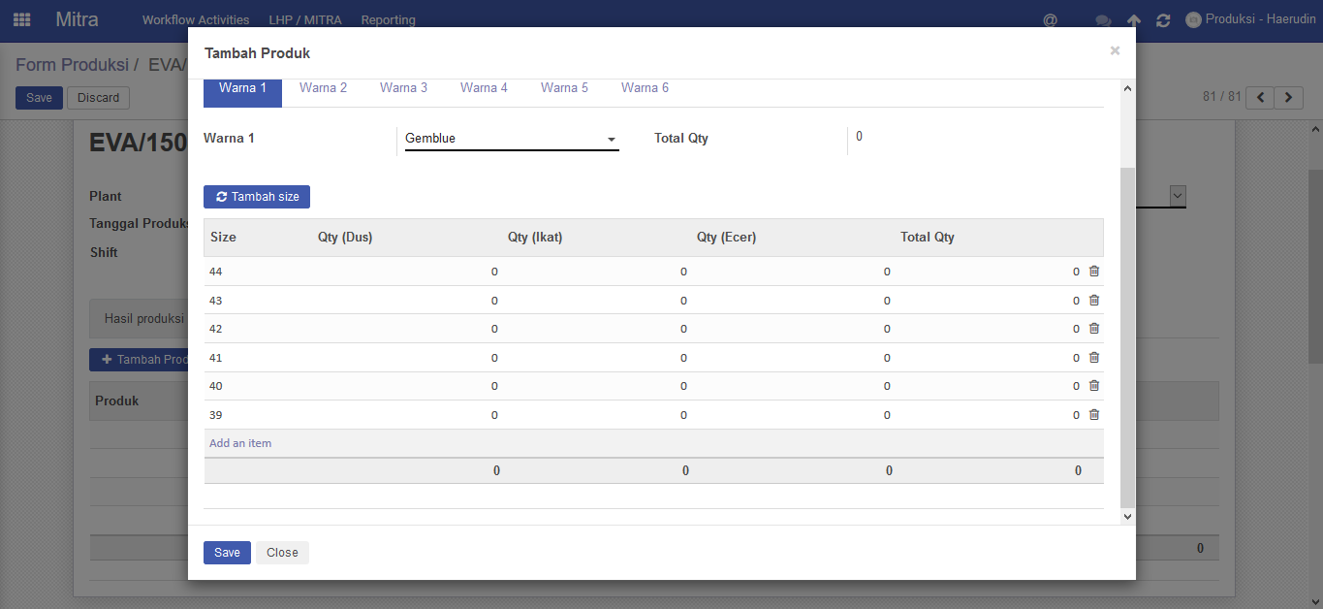Expand the dropdown behind the dialog
The image size is (1323, 609).
pos(1178,196)
